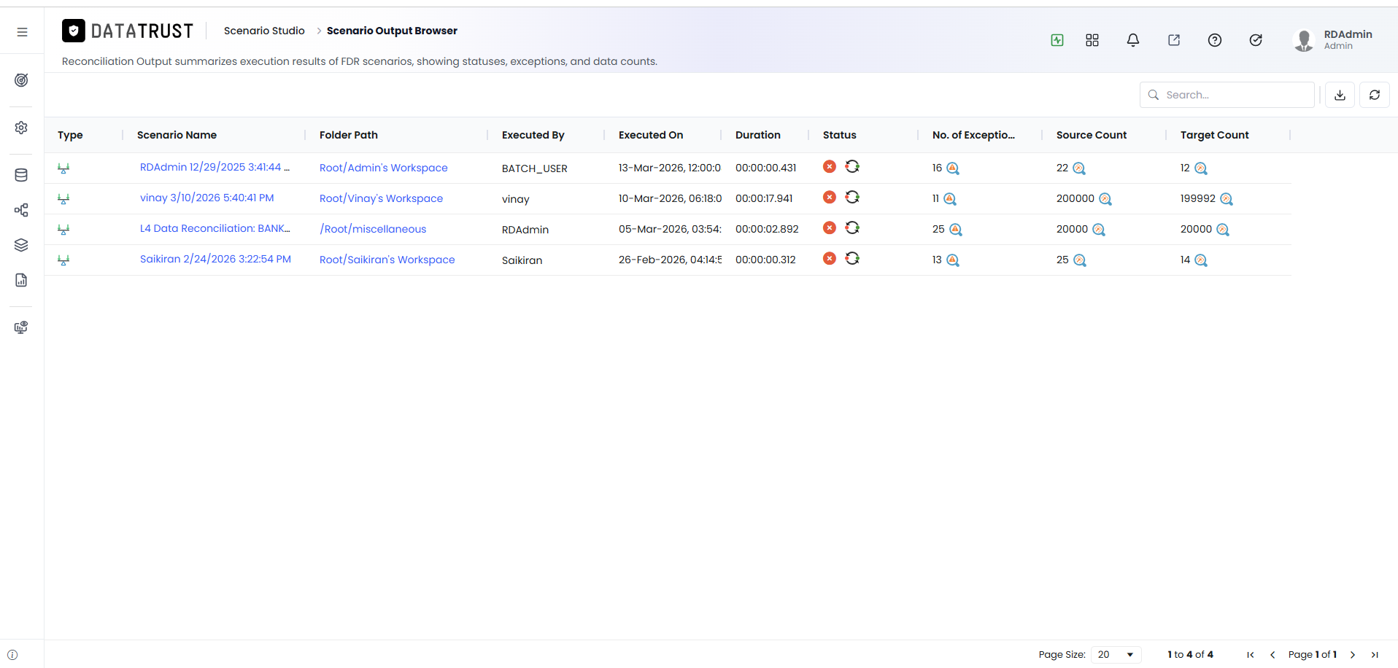This screenshot has width=1398, height=668.
Task: Go to next page button
Action: pyautogui.click(x=1353, y=655)
